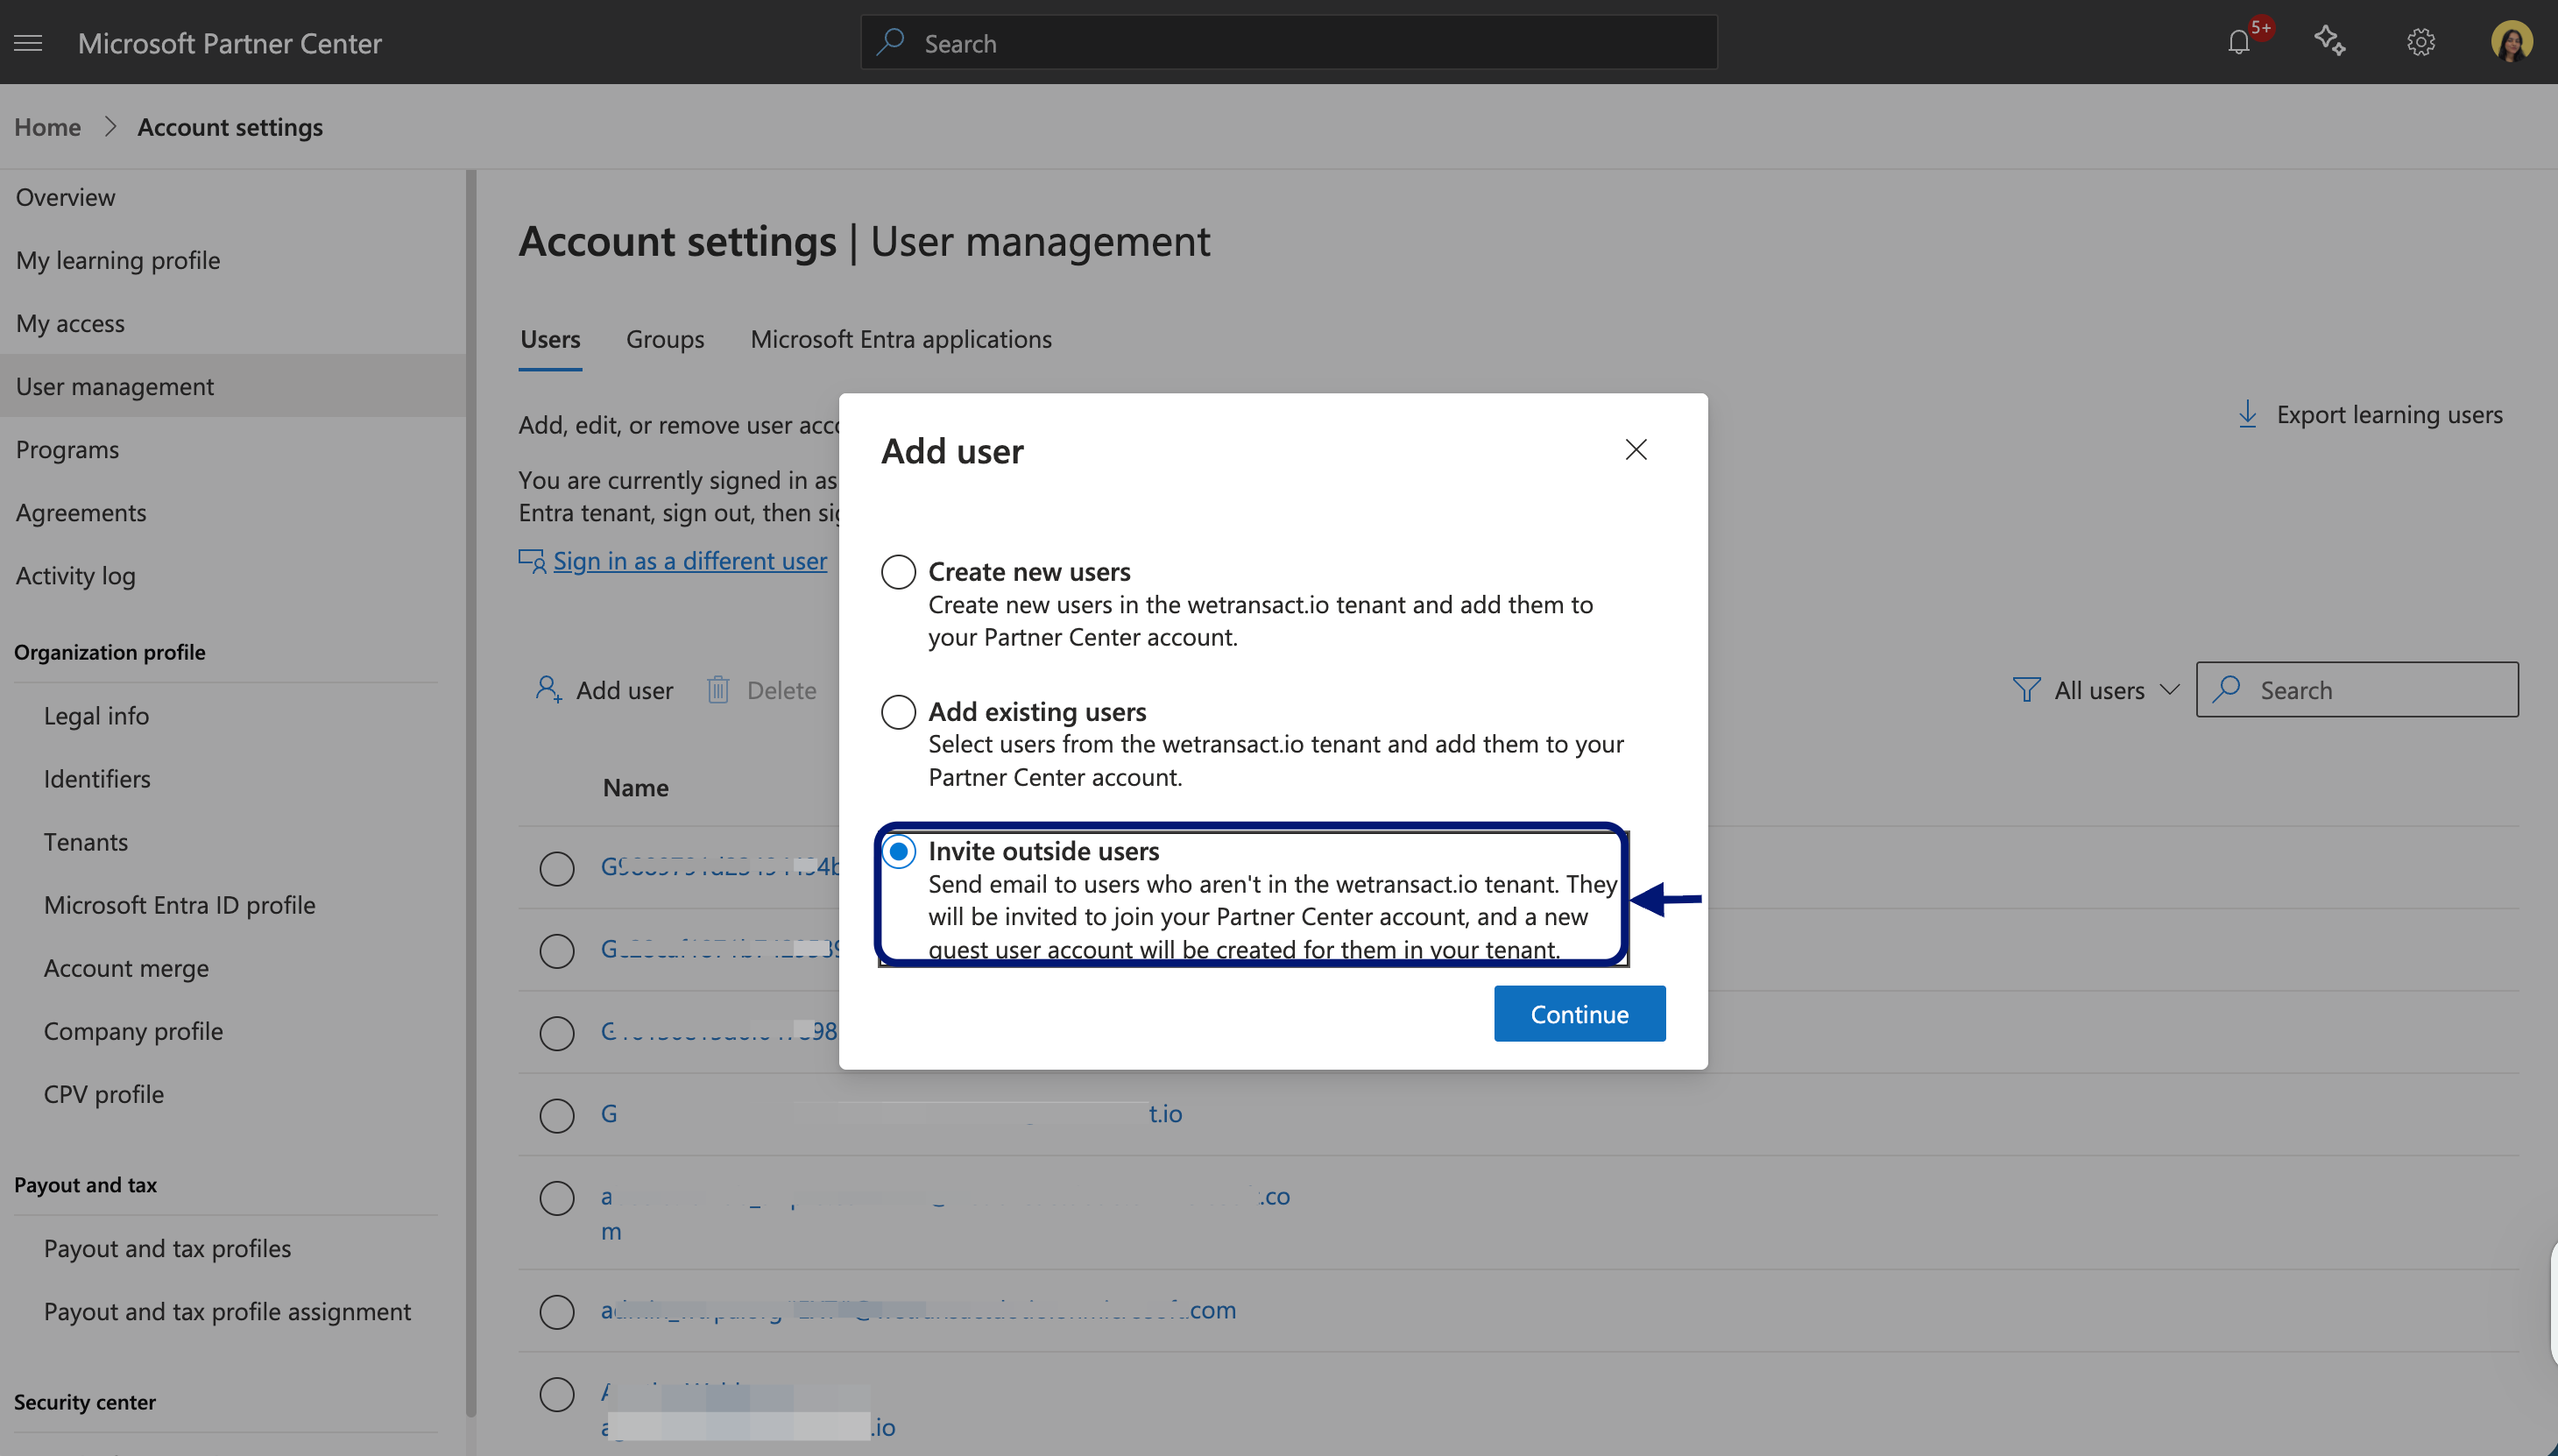Click the magnifier in top search bar

coord(889,43)
